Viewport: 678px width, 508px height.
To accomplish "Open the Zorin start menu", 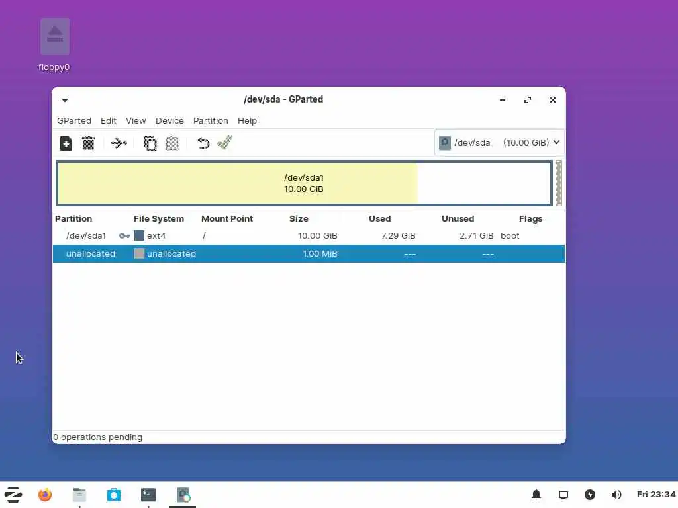I will (x=13, y=495).
